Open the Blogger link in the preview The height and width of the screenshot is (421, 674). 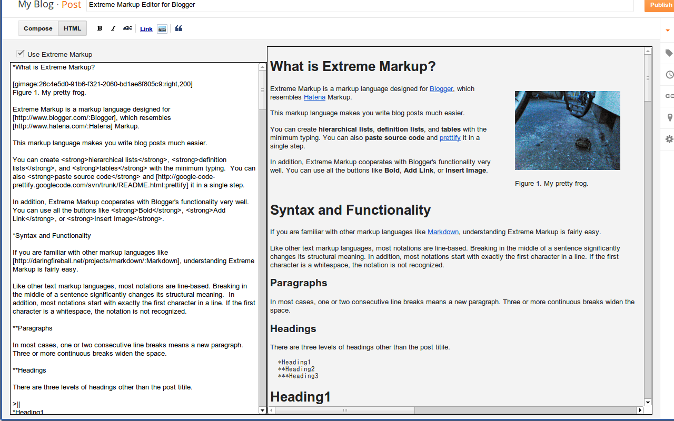(x=441, y=88)
